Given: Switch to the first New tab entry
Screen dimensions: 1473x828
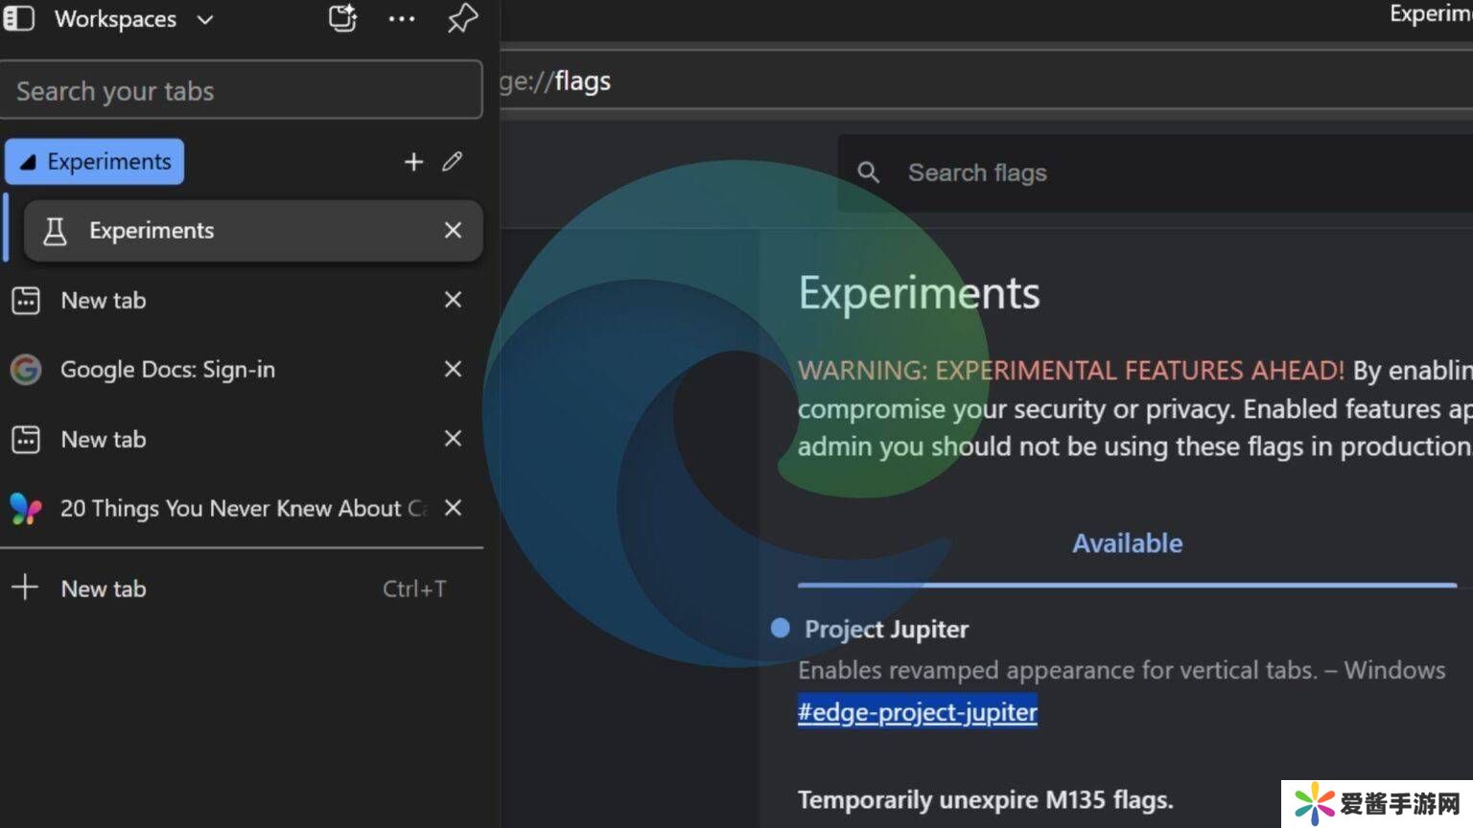Looking at the screenshot, I should coord(104,300).
